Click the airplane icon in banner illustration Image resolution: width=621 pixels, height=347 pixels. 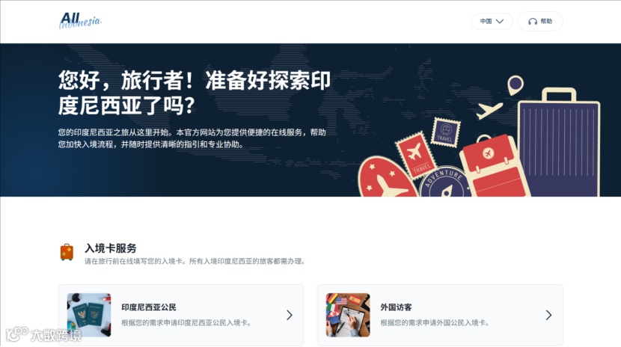(x=489, y=111)
